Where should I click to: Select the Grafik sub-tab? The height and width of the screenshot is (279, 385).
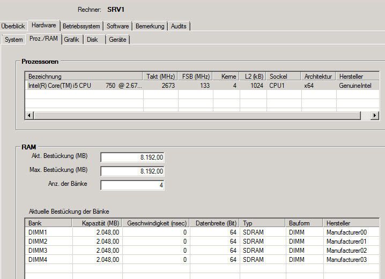click(71, 40)
